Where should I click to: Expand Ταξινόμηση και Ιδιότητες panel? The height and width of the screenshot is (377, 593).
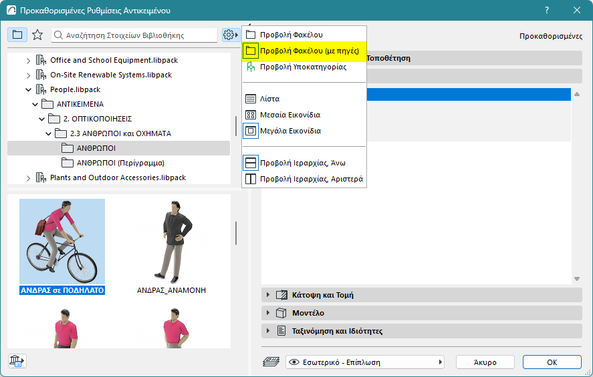[268, 331]
